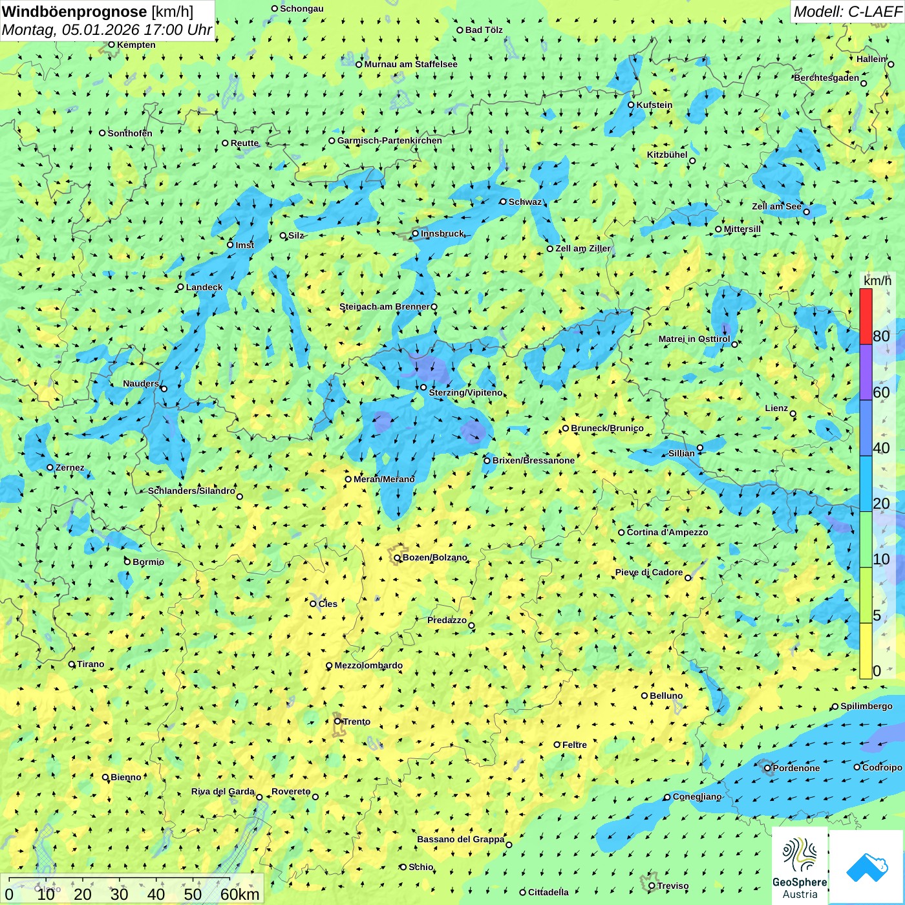Screen dimensions: 905x905
Task: Select the Landeck city label
Action: tap(204, 287)
